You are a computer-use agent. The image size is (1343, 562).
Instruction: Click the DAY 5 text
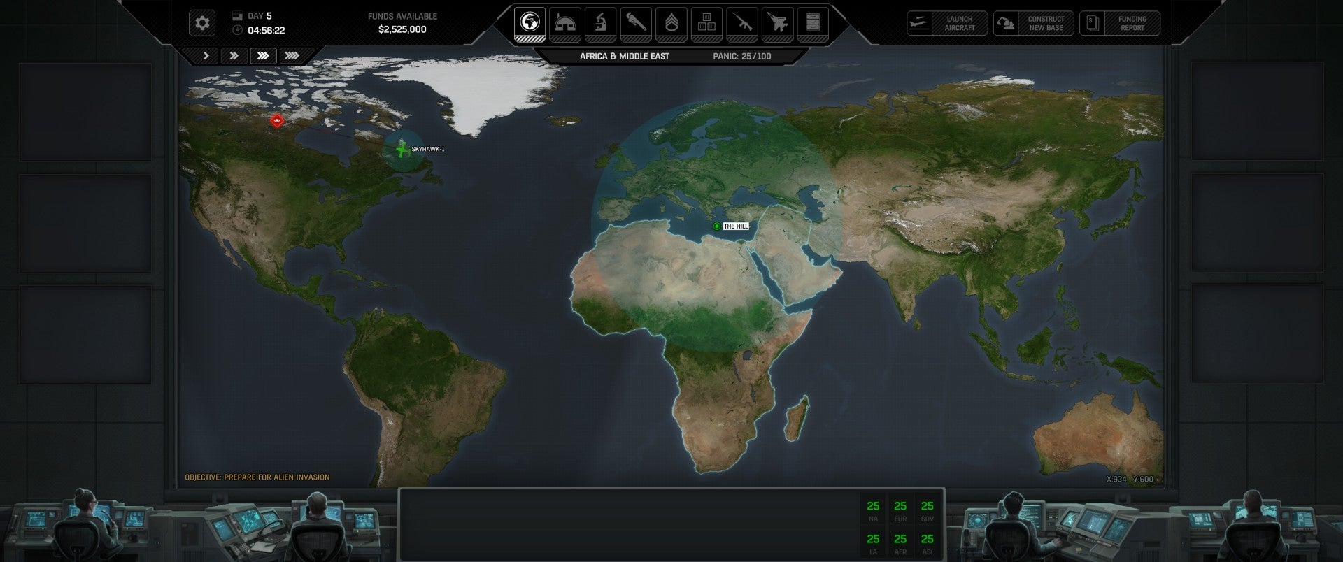click(x=260, y=16)
